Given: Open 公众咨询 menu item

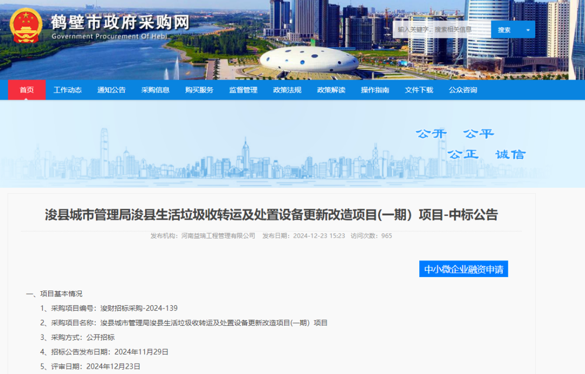Looking at the screenshot, I should point(463,90).
